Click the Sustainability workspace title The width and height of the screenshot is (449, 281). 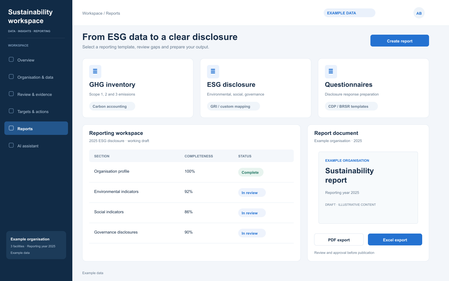(x=30, y=17)
